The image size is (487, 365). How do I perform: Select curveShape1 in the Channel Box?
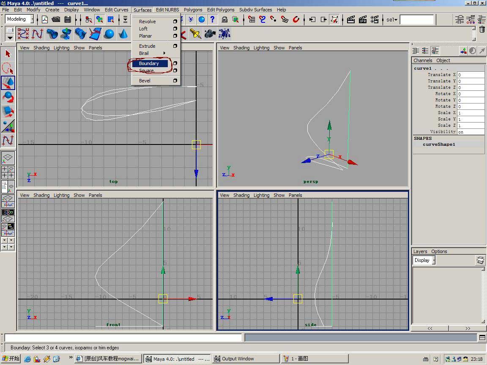pyautogui.click(x=439, y=144)
